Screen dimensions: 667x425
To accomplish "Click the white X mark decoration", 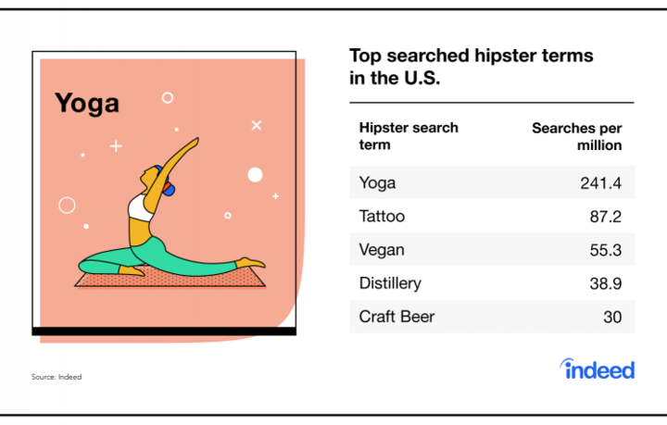I will pos(257,125).
